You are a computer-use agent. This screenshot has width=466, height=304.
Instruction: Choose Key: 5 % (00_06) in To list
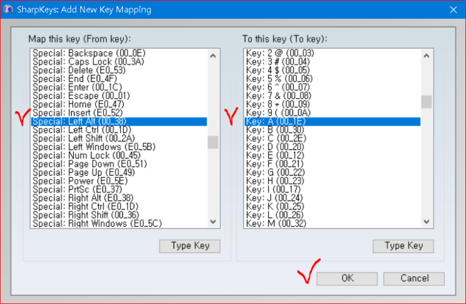click(332, 79)
